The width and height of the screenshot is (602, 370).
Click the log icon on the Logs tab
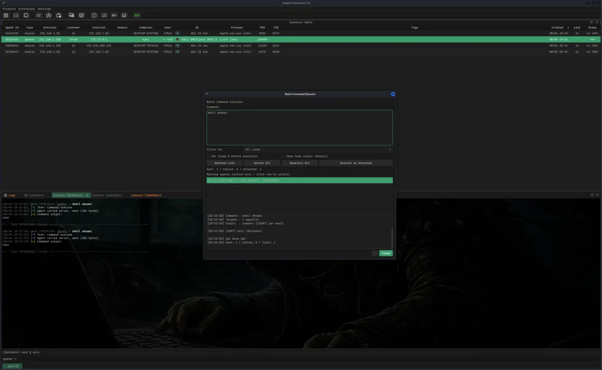pos(6,196)
